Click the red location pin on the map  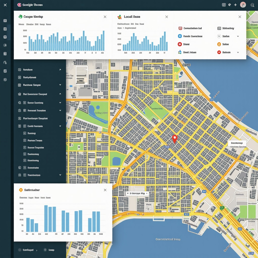(x=175, y=139)
